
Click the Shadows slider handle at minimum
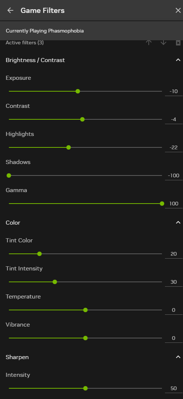point(9,175)
